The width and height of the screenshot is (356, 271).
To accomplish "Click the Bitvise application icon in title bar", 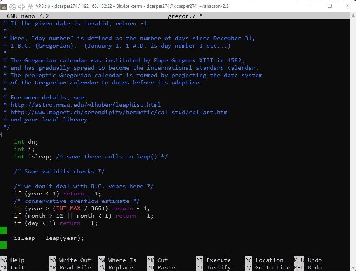I will [x=4, y=6].
